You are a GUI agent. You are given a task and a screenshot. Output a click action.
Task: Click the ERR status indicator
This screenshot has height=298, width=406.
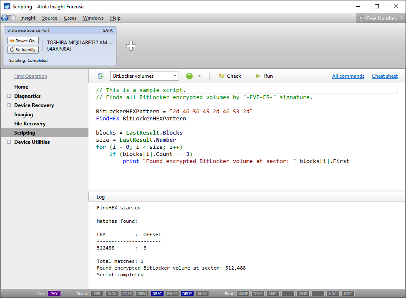(97, 293)
